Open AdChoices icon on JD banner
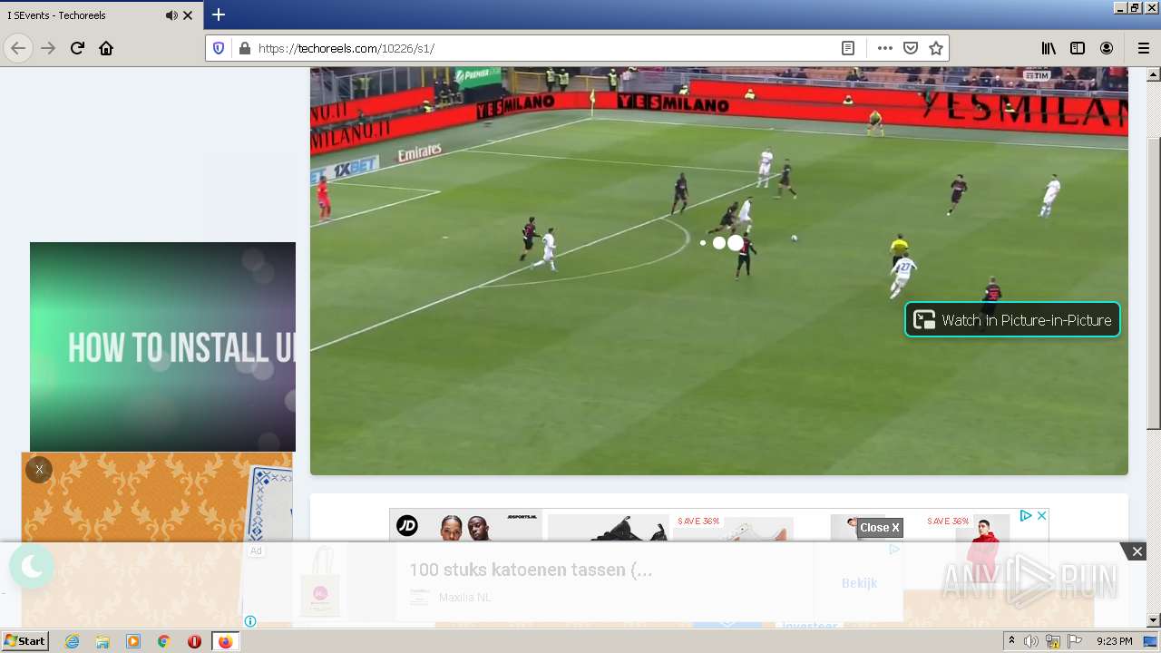Screen dimensions: 1161x653 point(1026,515)
